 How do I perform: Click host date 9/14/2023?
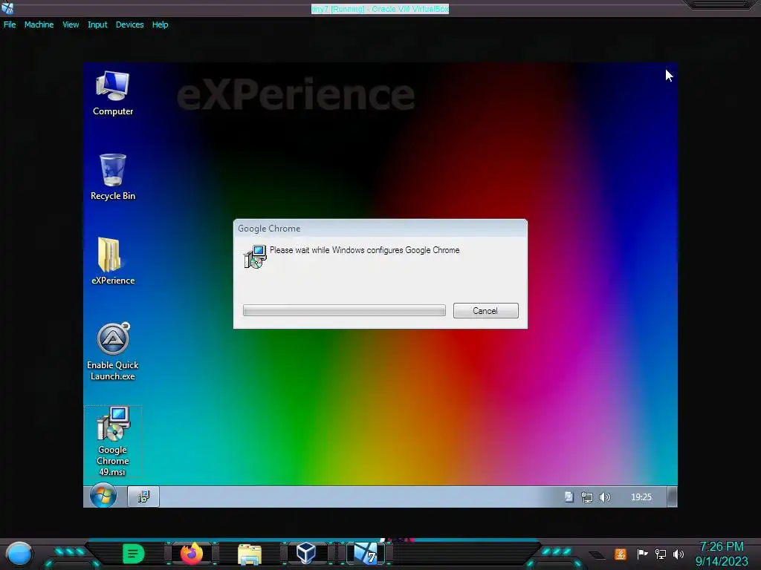point(722,561)
